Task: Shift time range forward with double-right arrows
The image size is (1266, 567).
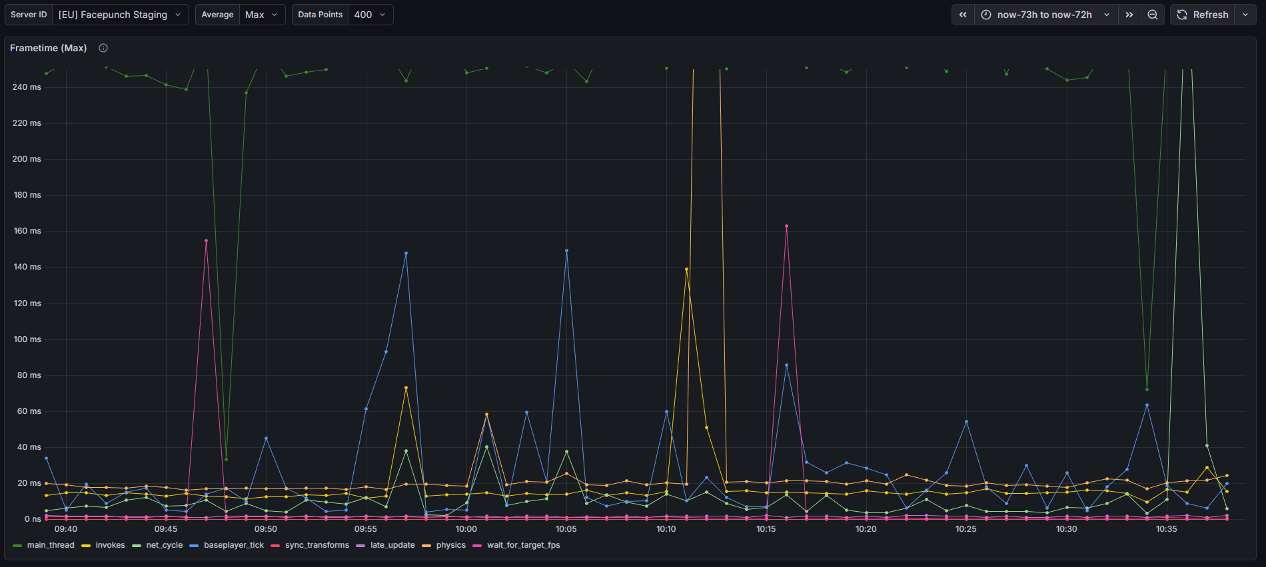Action: tap(1129, 15)
